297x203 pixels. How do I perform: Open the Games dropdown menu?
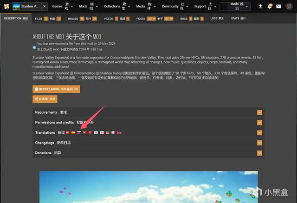click(x=62, y=6)
